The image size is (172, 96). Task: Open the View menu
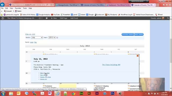(x=11, y=8)
